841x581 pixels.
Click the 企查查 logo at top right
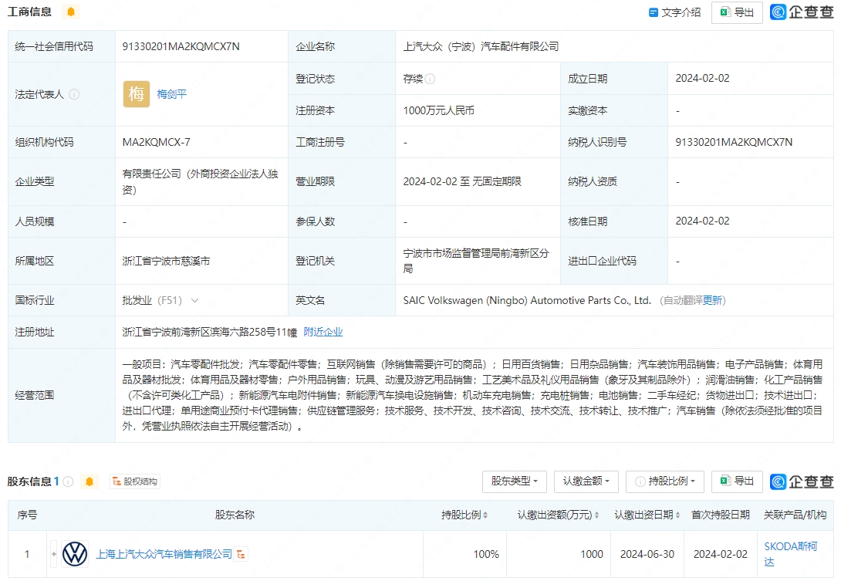coord(802,12)
